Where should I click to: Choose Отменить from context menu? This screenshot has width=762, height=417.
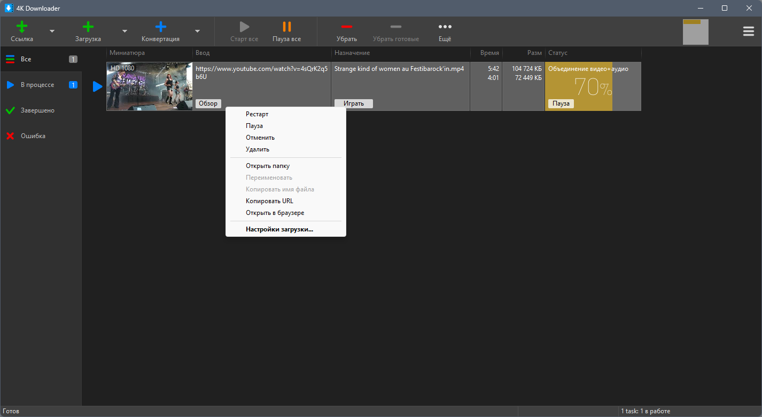pyautogui.click(x=286, y=138)
